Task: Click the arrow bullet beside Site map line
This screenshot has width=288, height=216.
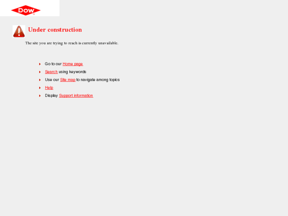Action: click(40, 80)
